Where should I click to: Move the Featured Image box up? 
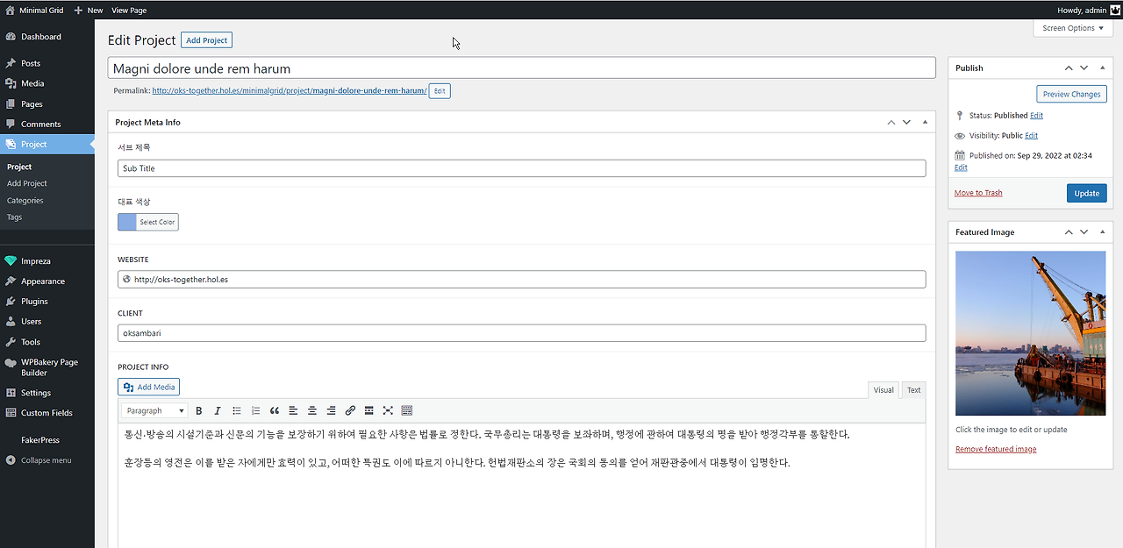click(x=1069, y=232)
